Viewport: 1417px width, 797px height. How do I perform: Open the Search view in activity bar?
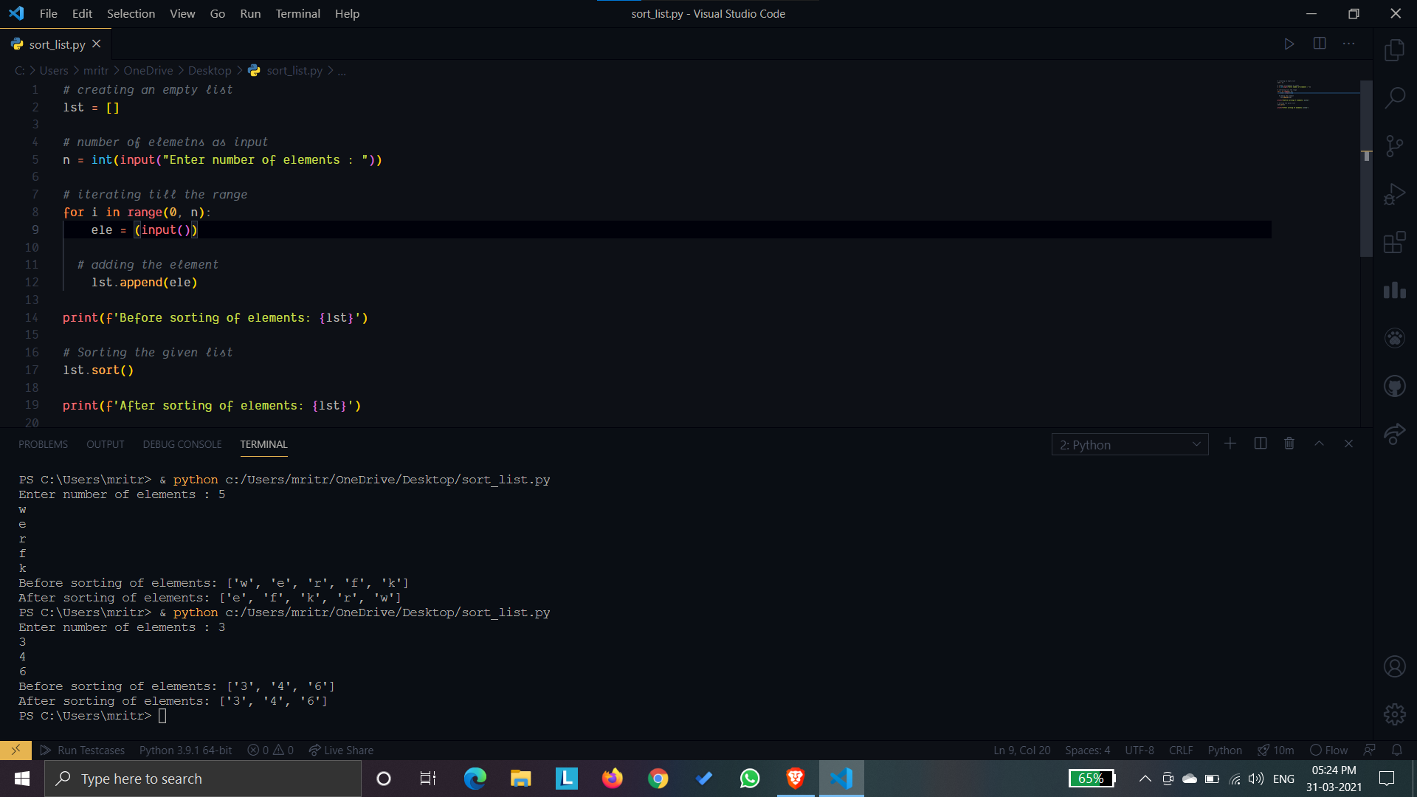[1394, 97]
